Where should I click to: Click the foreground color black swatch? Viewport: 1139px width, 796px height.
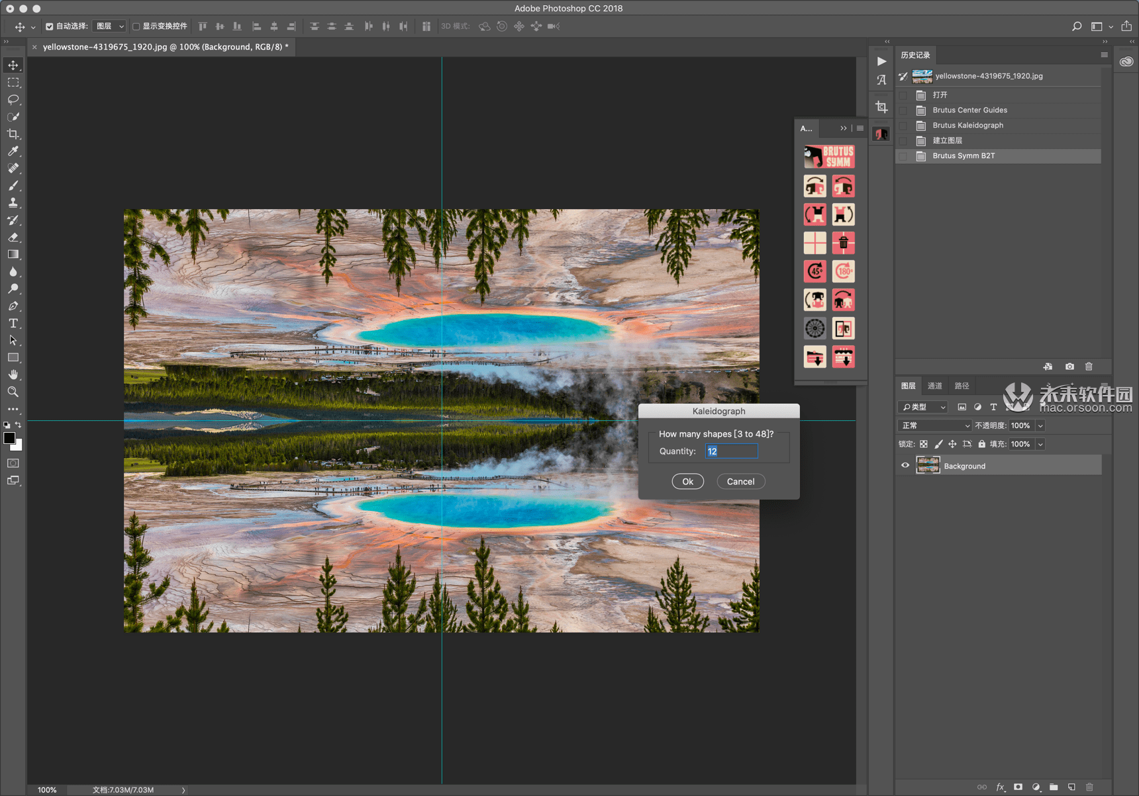pos(9,438)
